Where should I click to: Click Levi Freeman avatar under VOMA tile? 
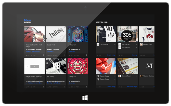(98, 44)
